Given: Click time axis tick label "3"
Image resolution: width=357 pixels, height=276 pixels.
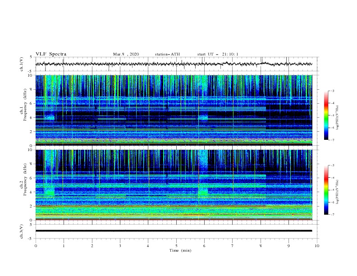Looking at the screenshot, I should tap(120, 246).
